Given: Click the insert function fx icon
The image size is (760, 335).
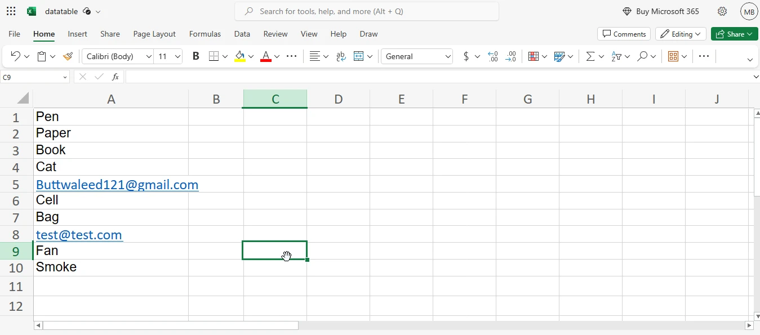Looking at the screenshot, I should (x=115, y=77).
